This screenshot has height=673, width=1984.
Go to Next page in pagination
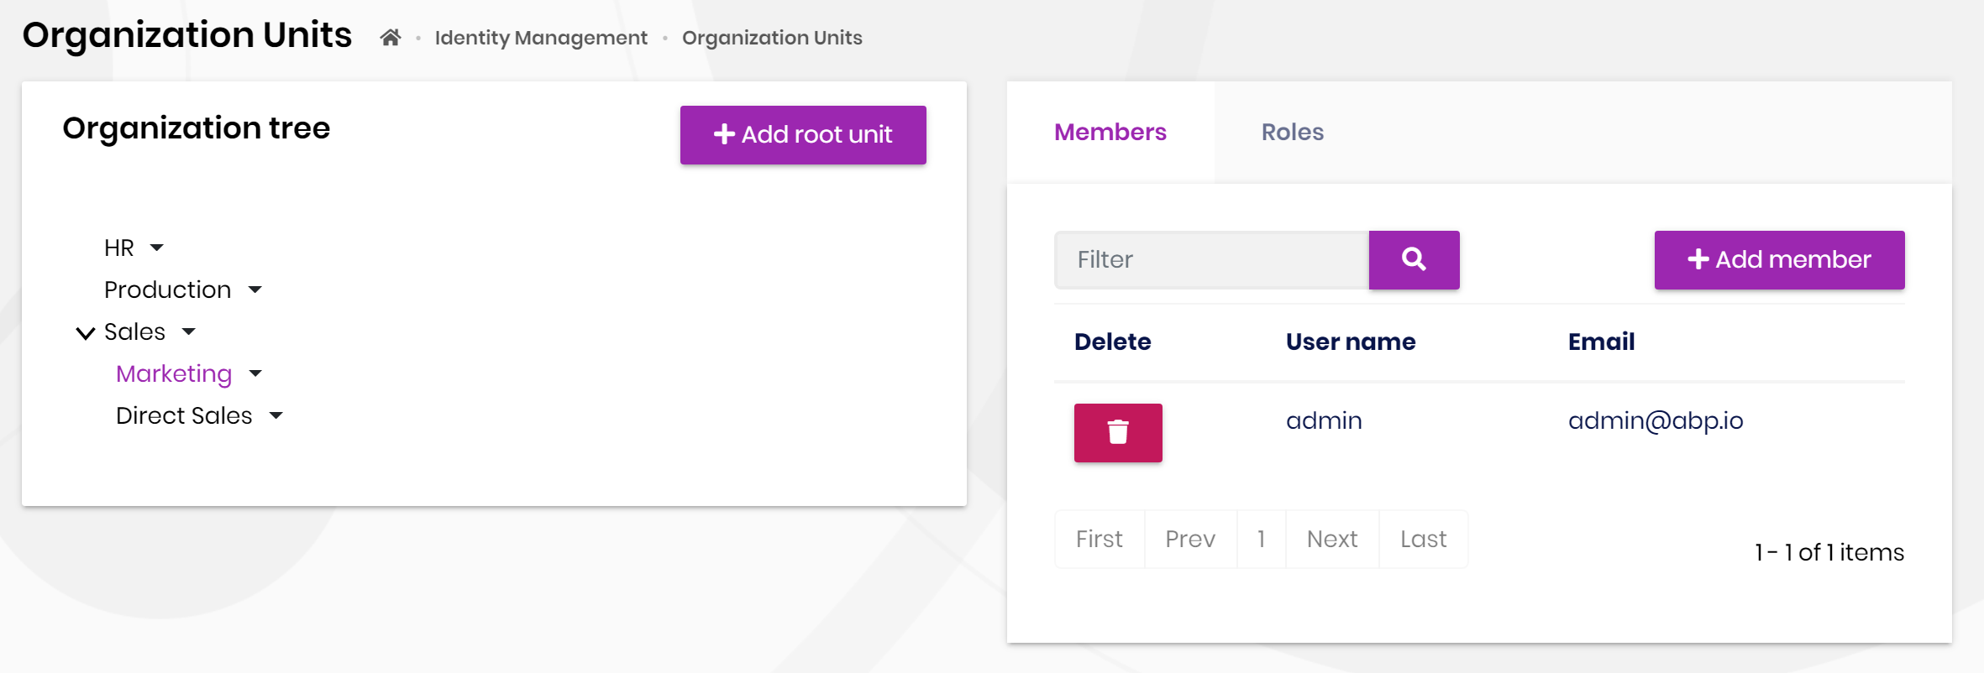pos(1331,540)
